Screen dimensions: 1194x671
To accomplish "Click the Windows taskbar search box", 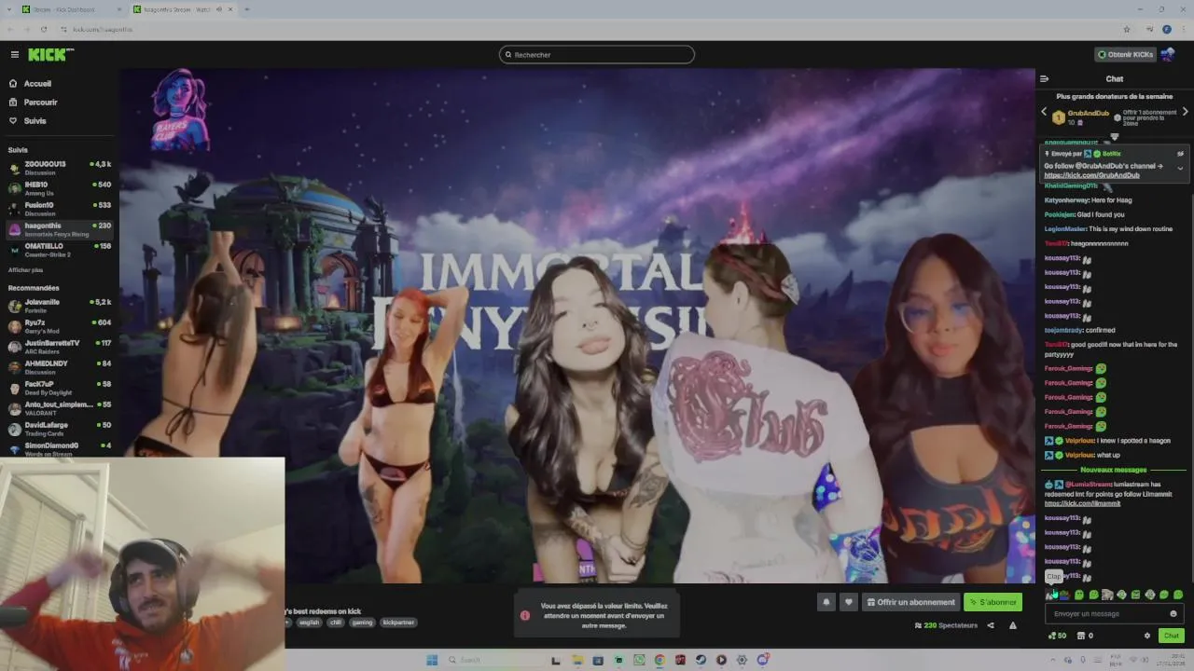I will tap(493, 660).
